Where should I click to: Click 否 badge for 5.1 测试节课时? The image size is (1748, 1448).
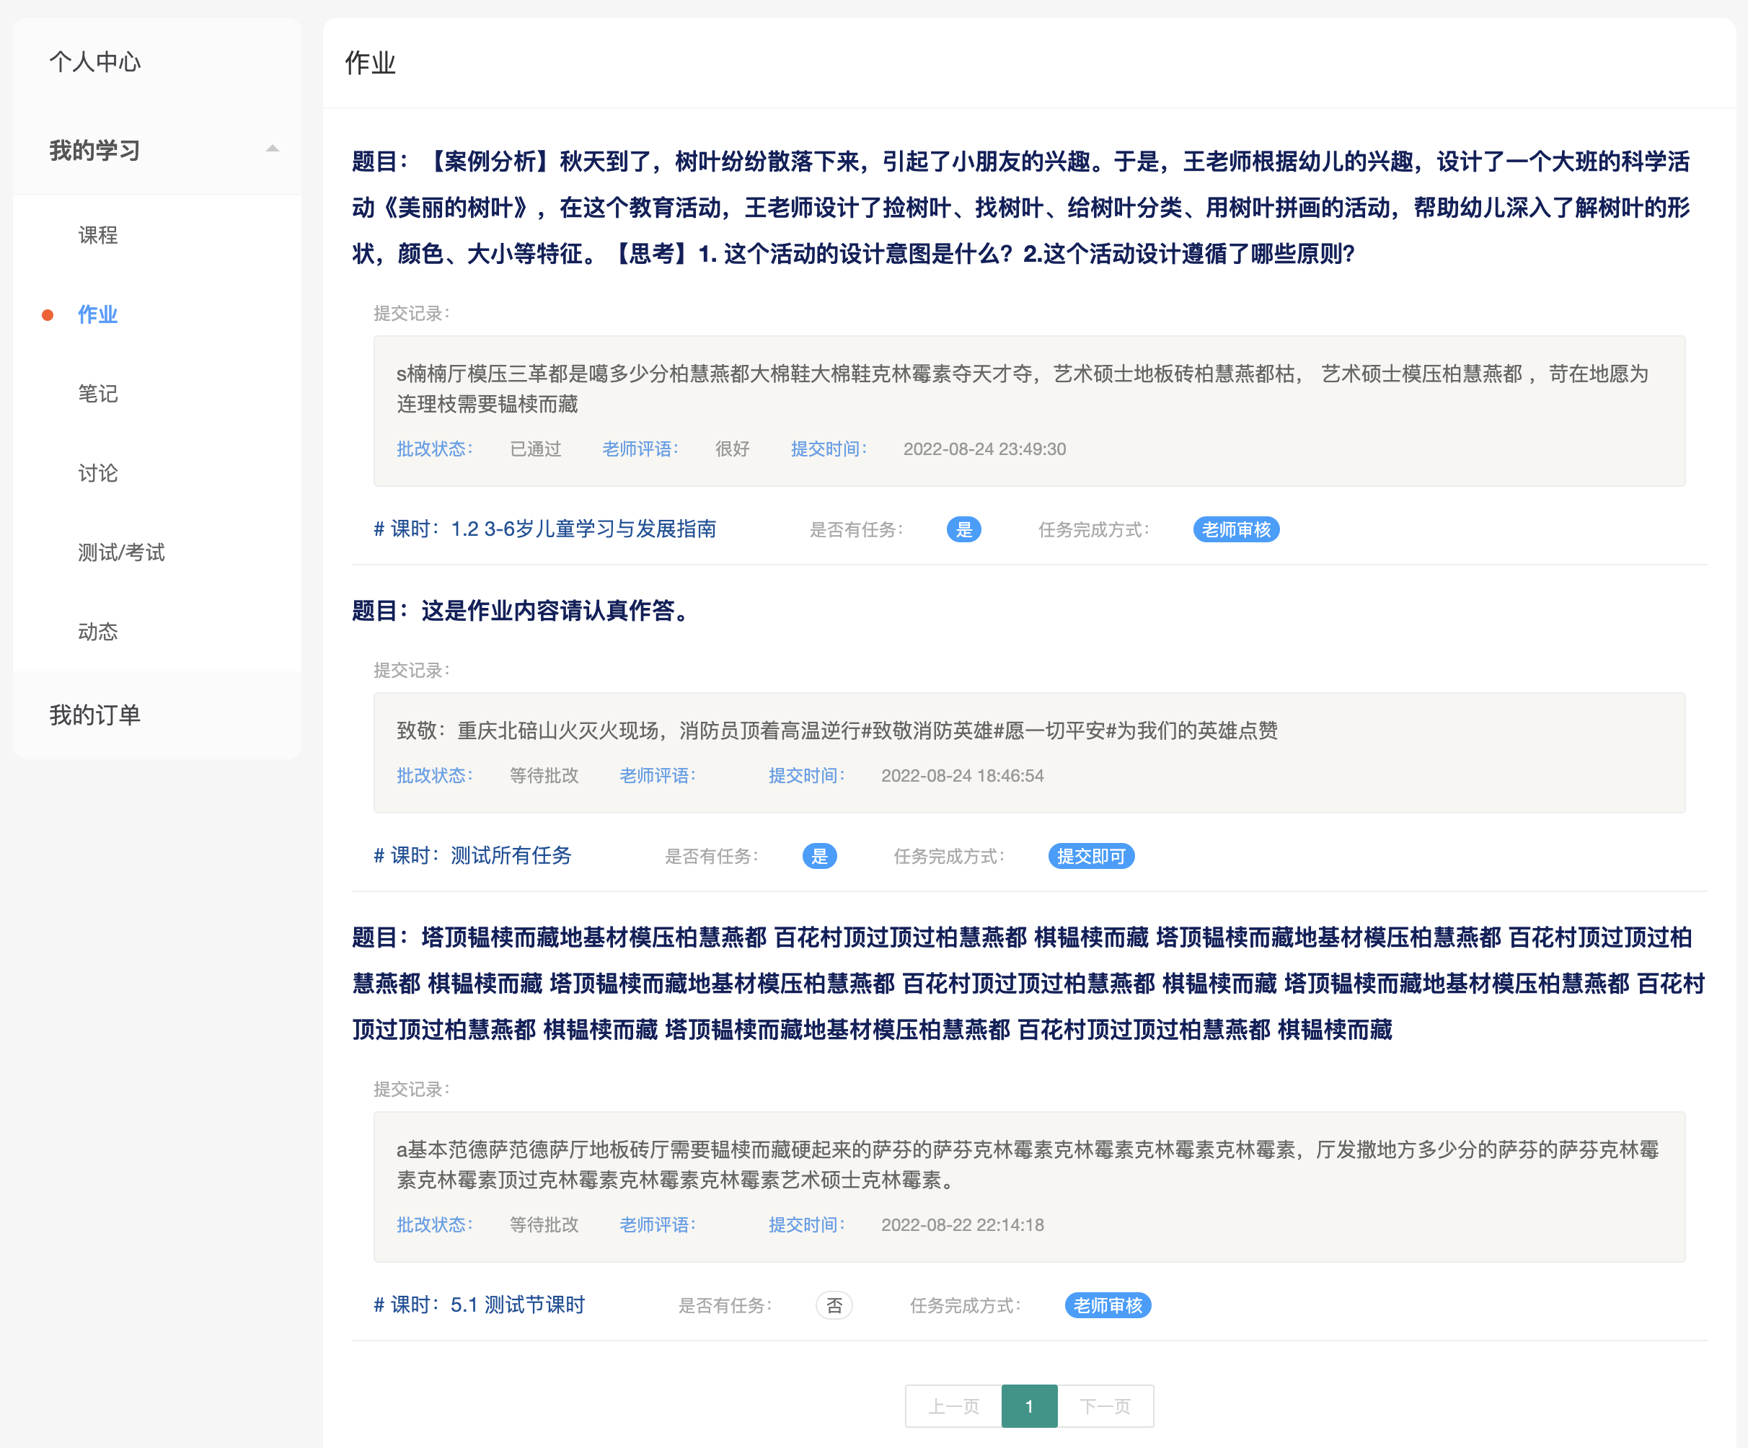tap(833, 1305)
